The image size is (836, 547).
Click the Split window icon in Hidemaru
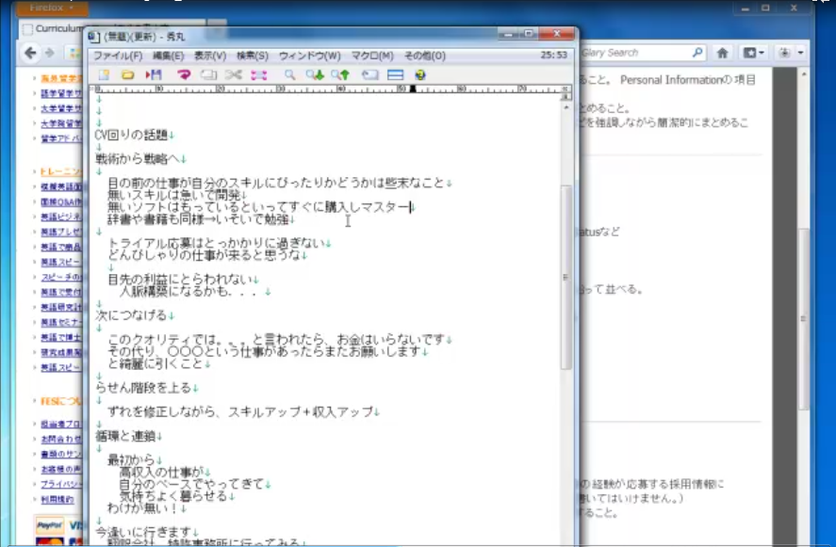(395, 75)
